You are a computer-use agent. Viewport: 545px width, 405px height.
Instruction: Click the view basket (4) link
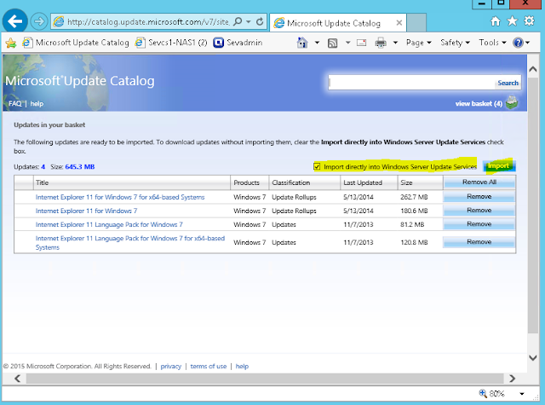click(x=479, y=103)
